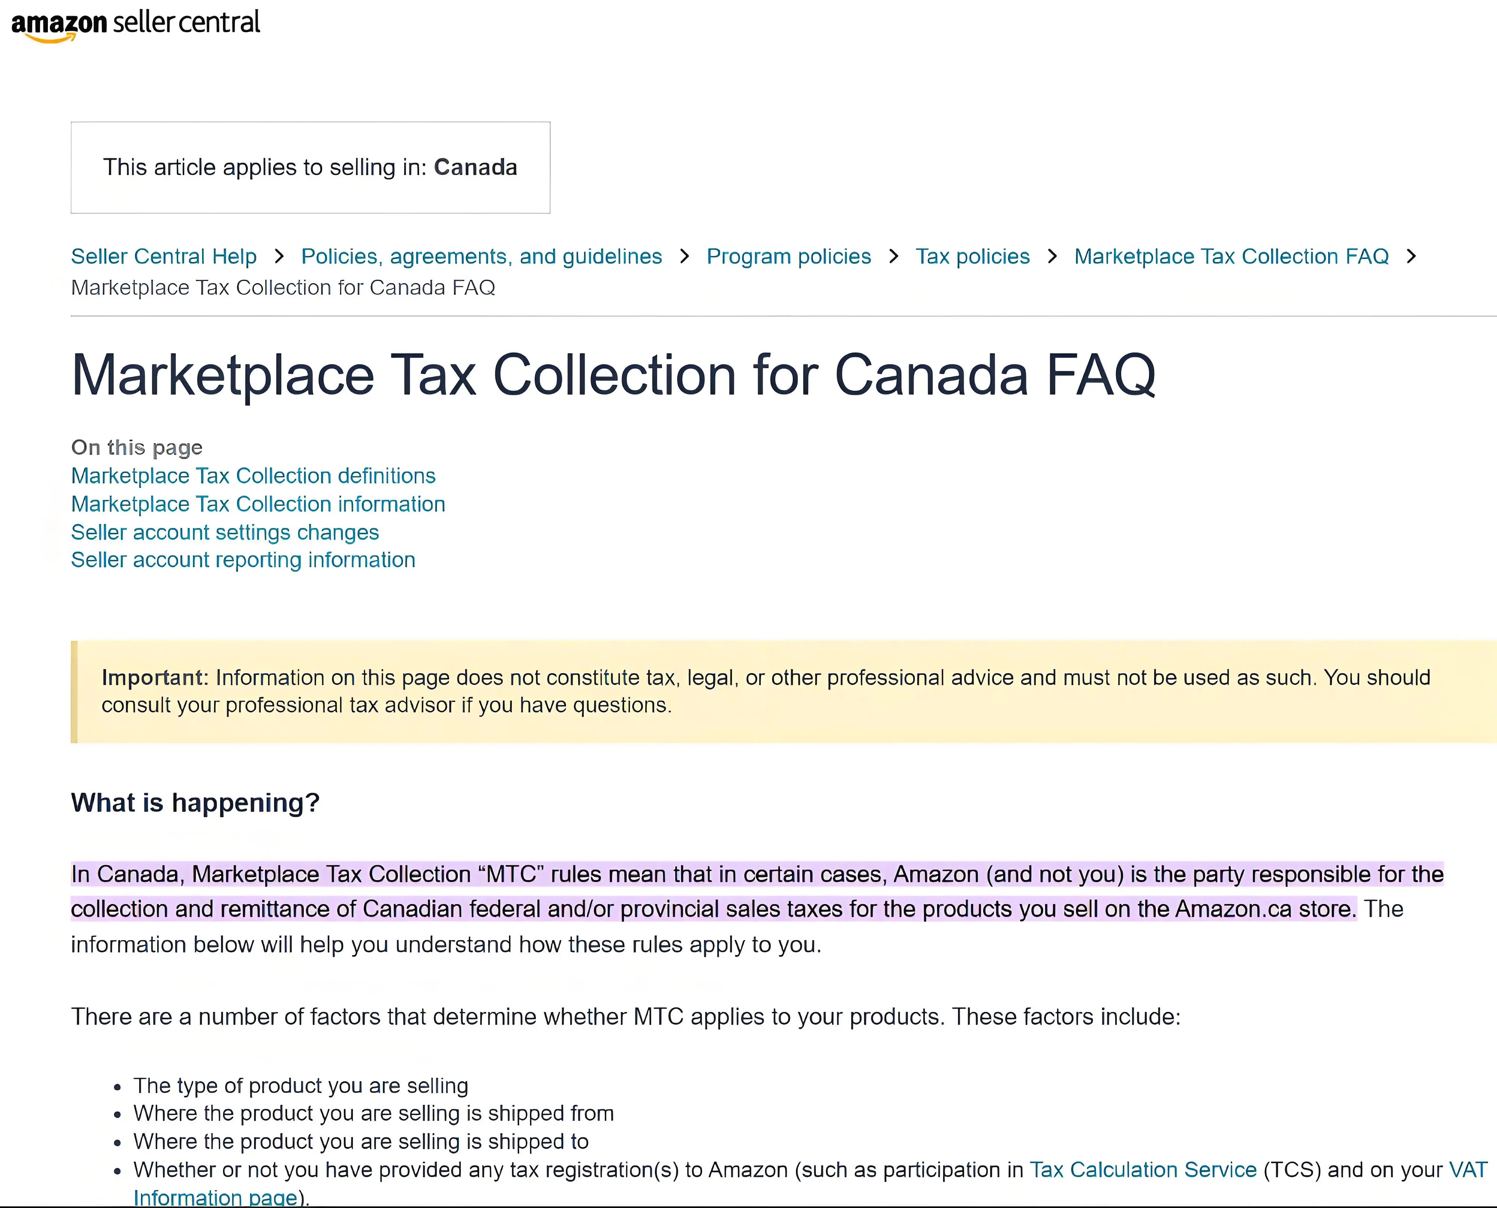Open the Seller Central Help breadcrumb
Image resolution: width=1497 pixels, height=1208 pixels.
164,257
